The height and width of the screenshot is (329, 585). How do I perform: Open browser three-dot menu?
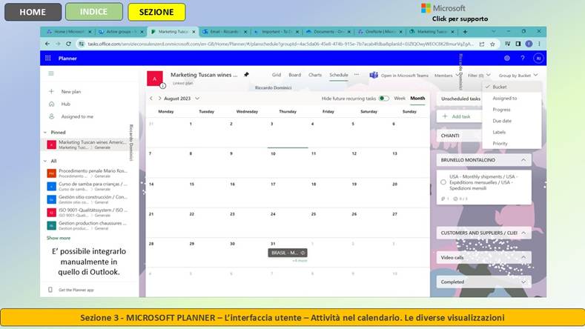539,44
